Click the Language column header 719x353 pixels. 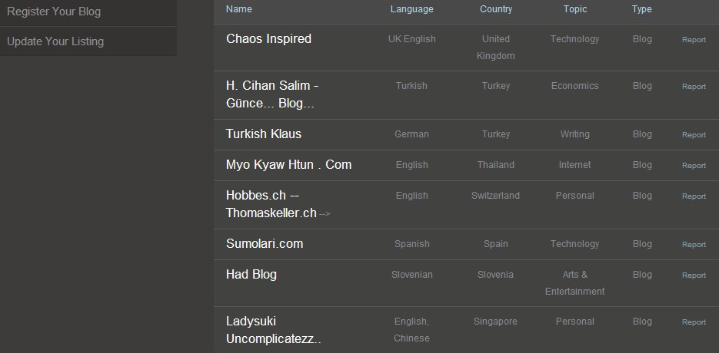(x=411, y=9)
